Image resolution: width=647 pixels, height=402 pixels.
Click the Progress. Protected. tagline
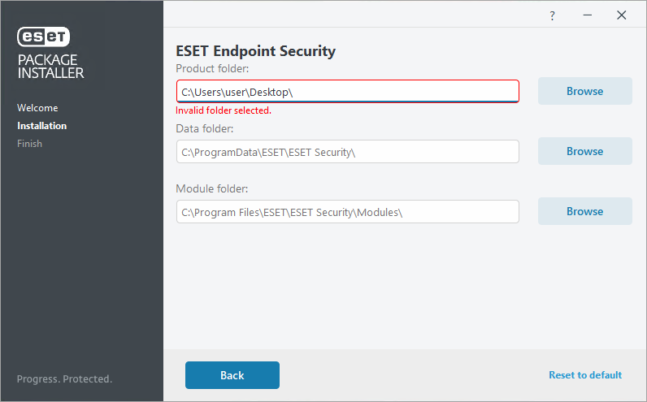pyautogui.click(x=64, y=379)
